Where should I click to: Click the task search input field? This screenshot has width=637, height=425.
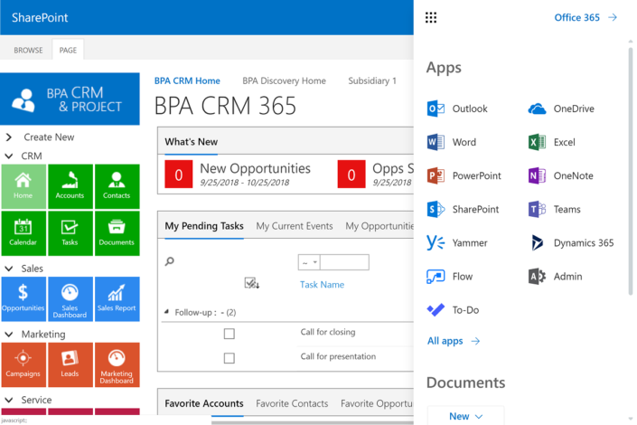(344, 262)
